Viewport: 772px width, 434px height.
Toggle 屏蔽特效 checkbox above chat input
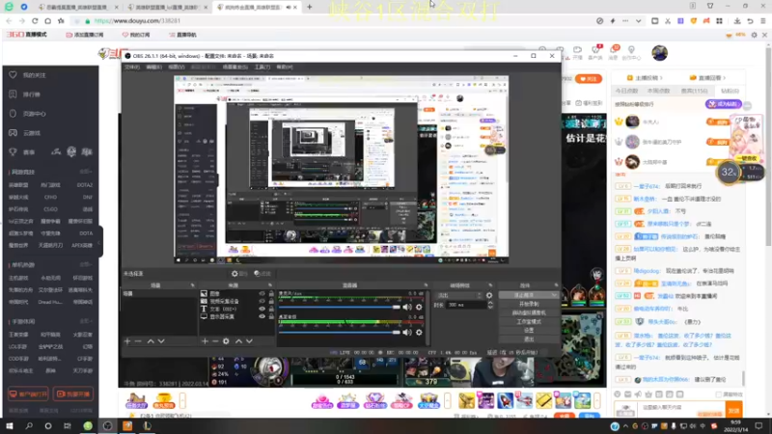tap(718, 394)
